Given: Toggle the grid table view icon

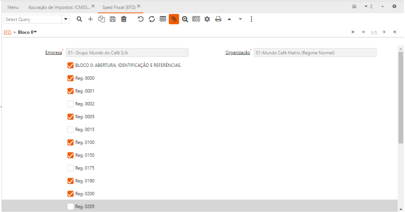Looking at the screenshot, I should [163, 19].
